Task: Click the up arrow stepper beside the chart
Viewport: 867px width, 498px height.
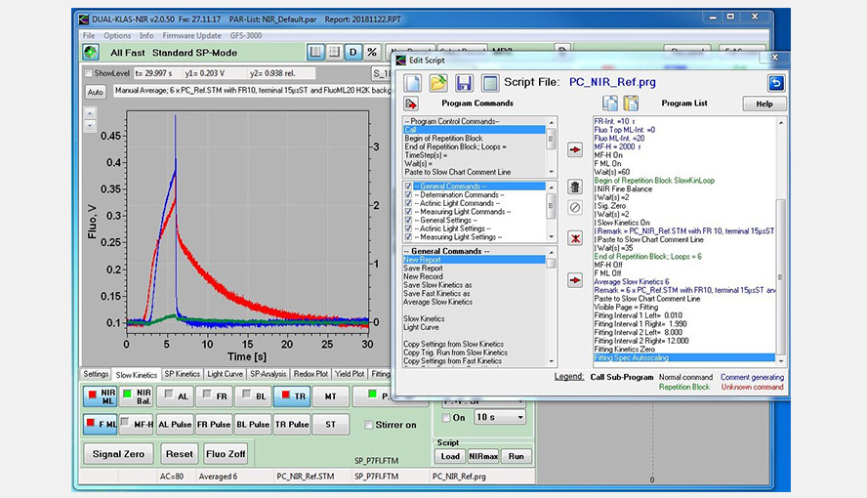Action: click(x=90, y=114)
